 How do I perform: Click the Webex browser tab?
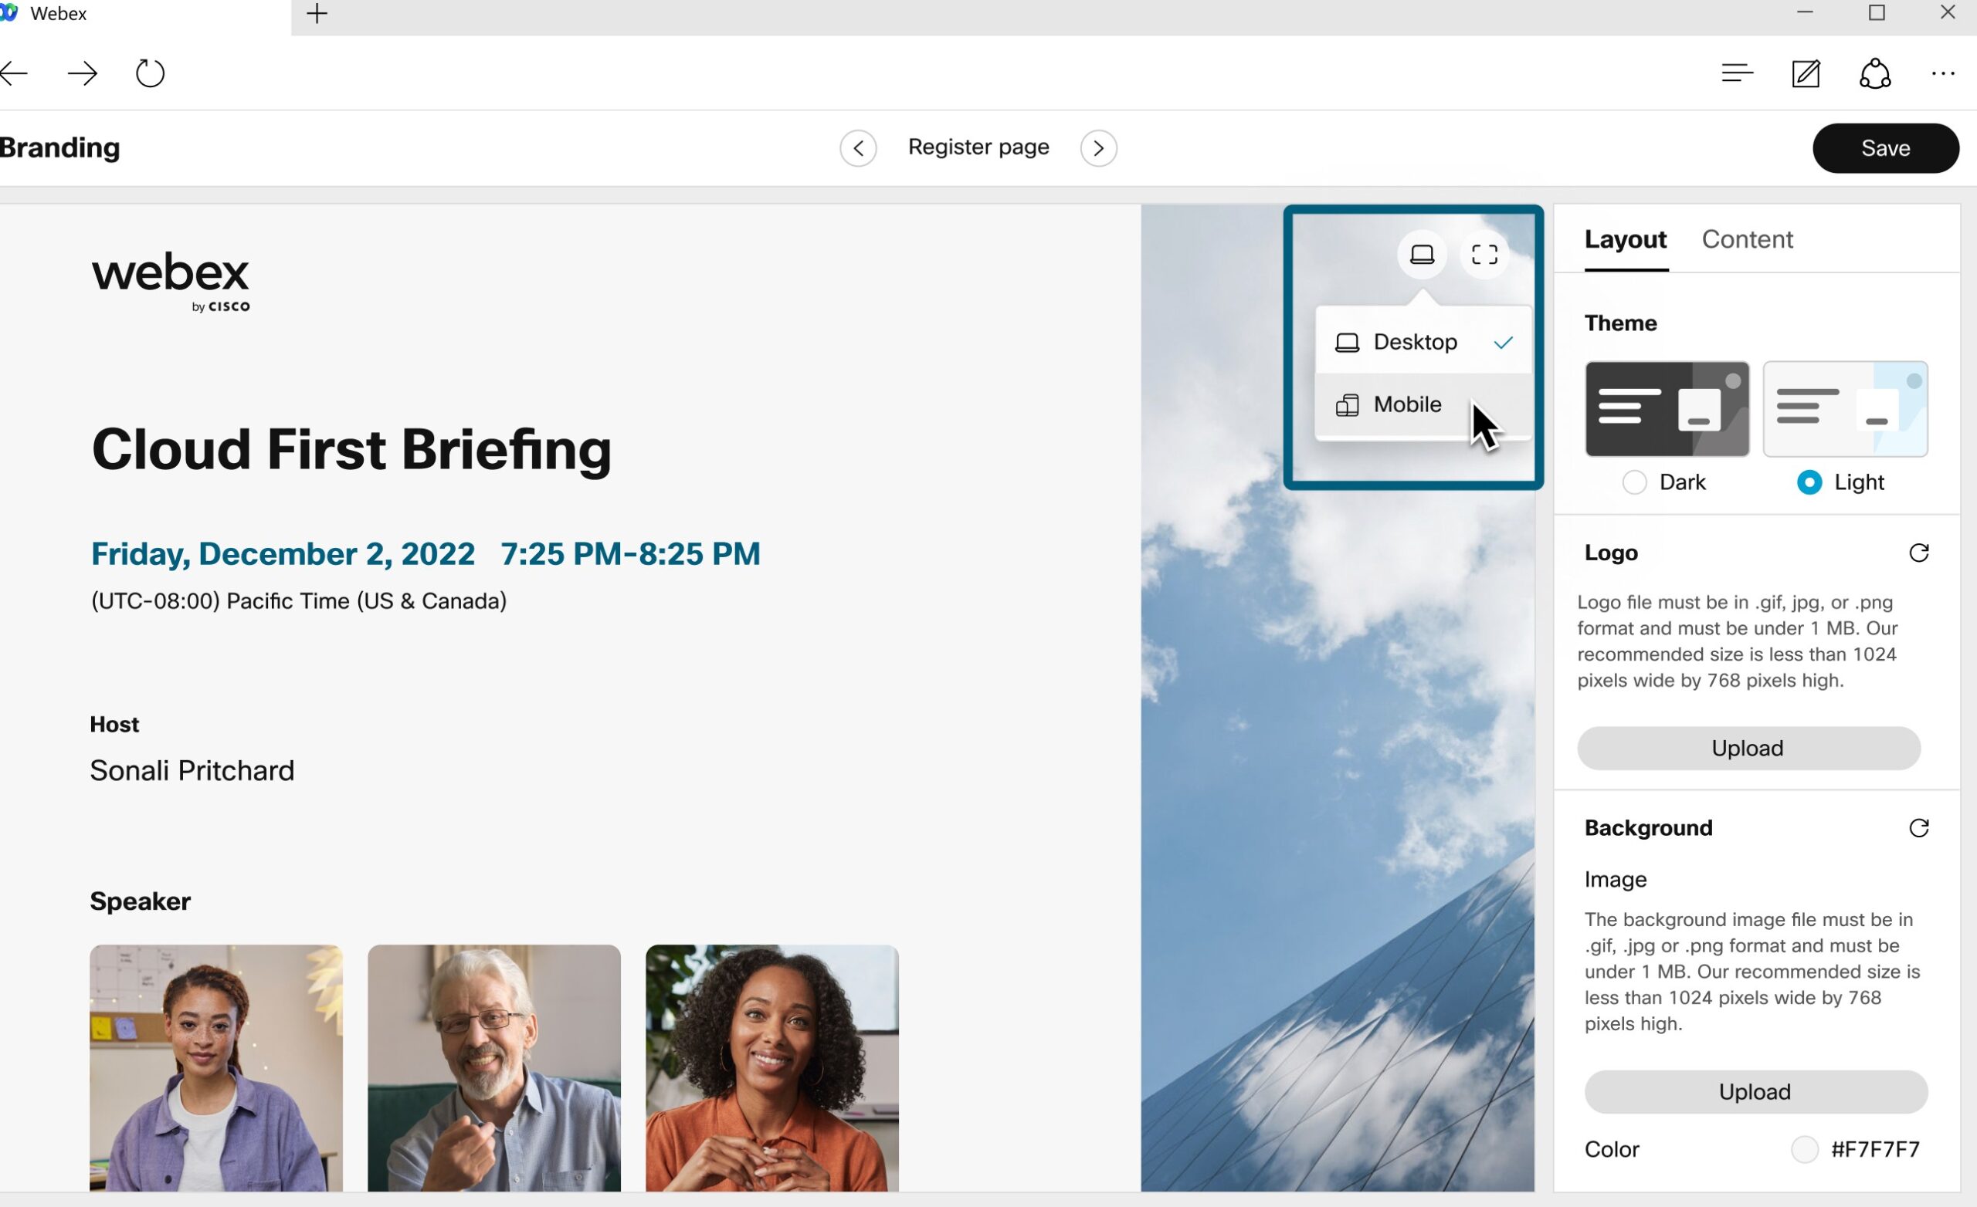(x=144, y=15)
